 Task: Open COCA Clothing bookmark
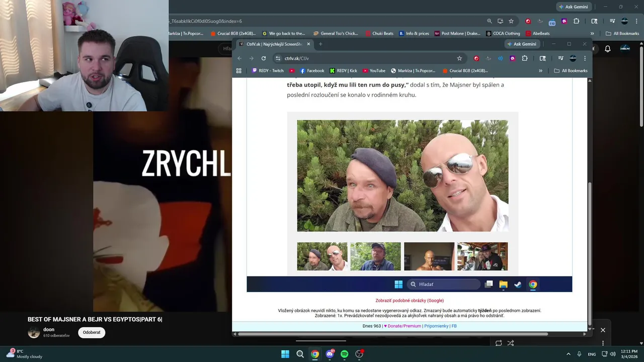(x=503, y=34)
